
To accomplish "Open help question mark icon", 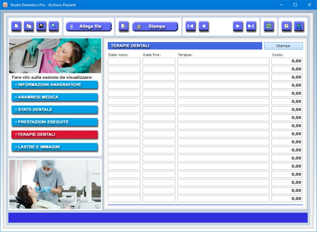I will 287,26.
